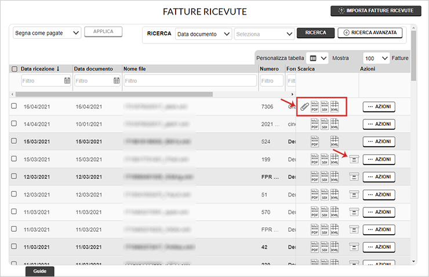The image size is (429, 277).
Task: Open Ricerca Avanzata
Action: 370,33
